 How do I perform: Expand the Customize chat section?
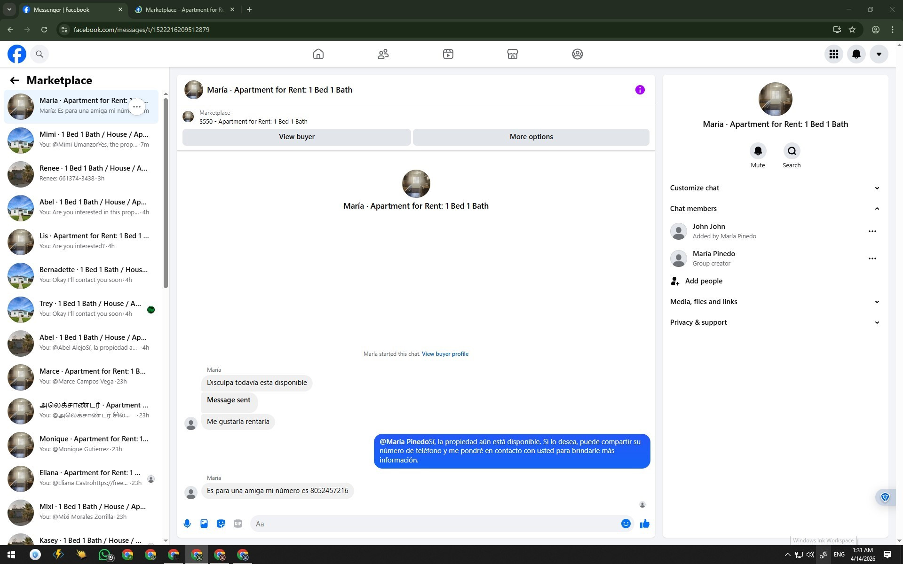click(877, 188)
